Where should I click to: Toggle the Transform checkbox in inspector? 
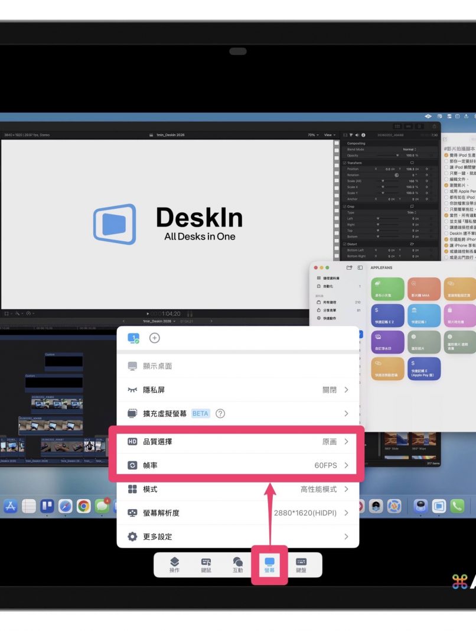[x=345, y=163]
